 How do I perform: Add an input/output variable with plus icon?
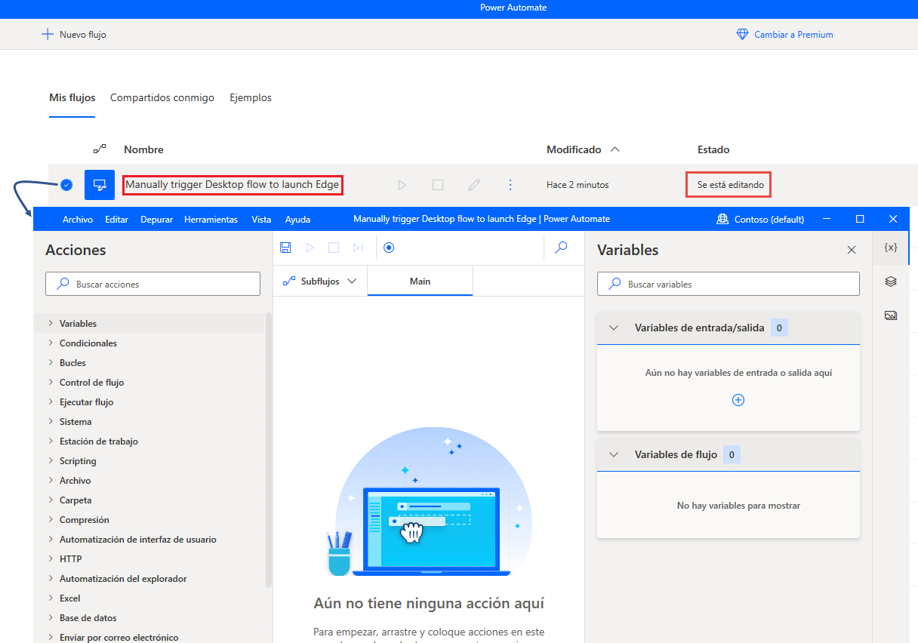click(x=738, y=400)
